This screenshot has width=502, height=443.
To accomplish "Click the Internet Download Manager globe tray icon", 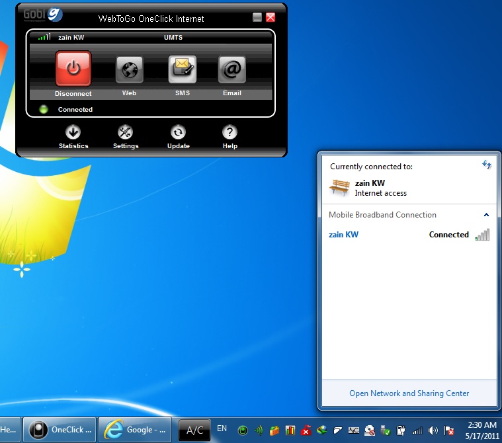I will 321,430.
